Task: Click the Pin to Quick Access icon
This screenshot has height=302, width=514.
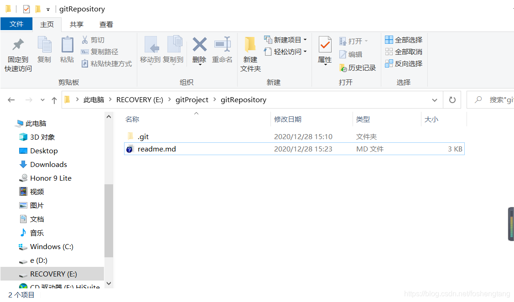Action: coord(18,45)
